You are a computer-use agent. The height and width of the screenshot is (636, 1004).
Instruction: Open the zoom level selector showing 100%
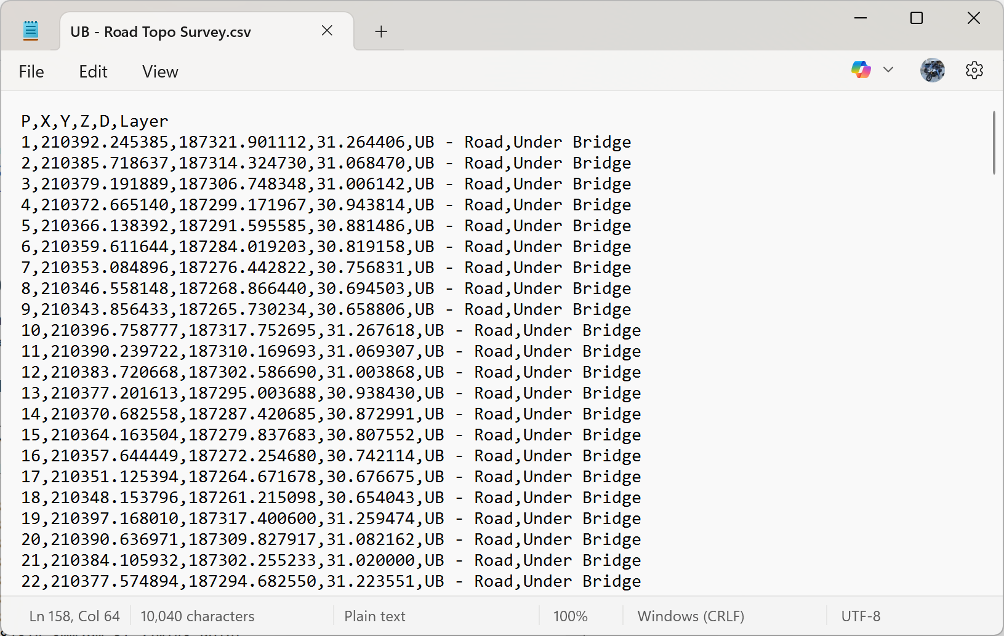[x=571, y=616]
